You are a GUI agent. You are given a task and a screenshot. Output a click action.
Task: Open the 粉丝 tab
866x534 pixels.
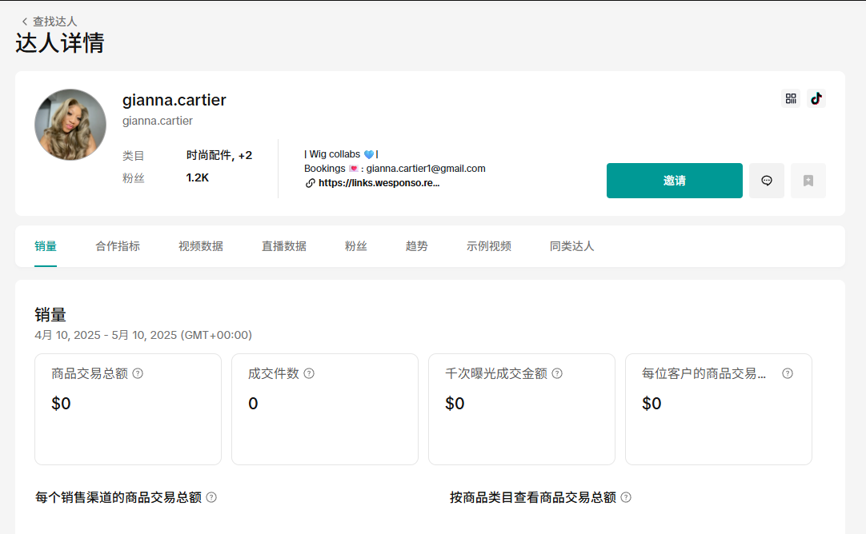coord(355,246)
